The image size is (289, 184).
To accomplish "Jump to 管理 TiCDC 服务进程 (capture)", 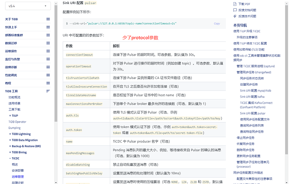I will (x=255, y=66).
